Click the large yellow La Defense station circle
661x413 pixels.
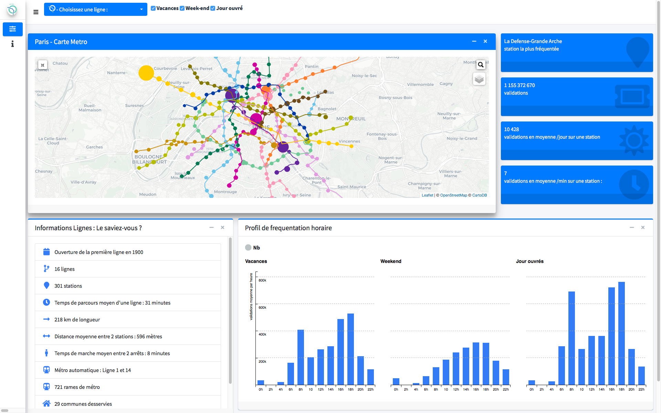point(146,73)
